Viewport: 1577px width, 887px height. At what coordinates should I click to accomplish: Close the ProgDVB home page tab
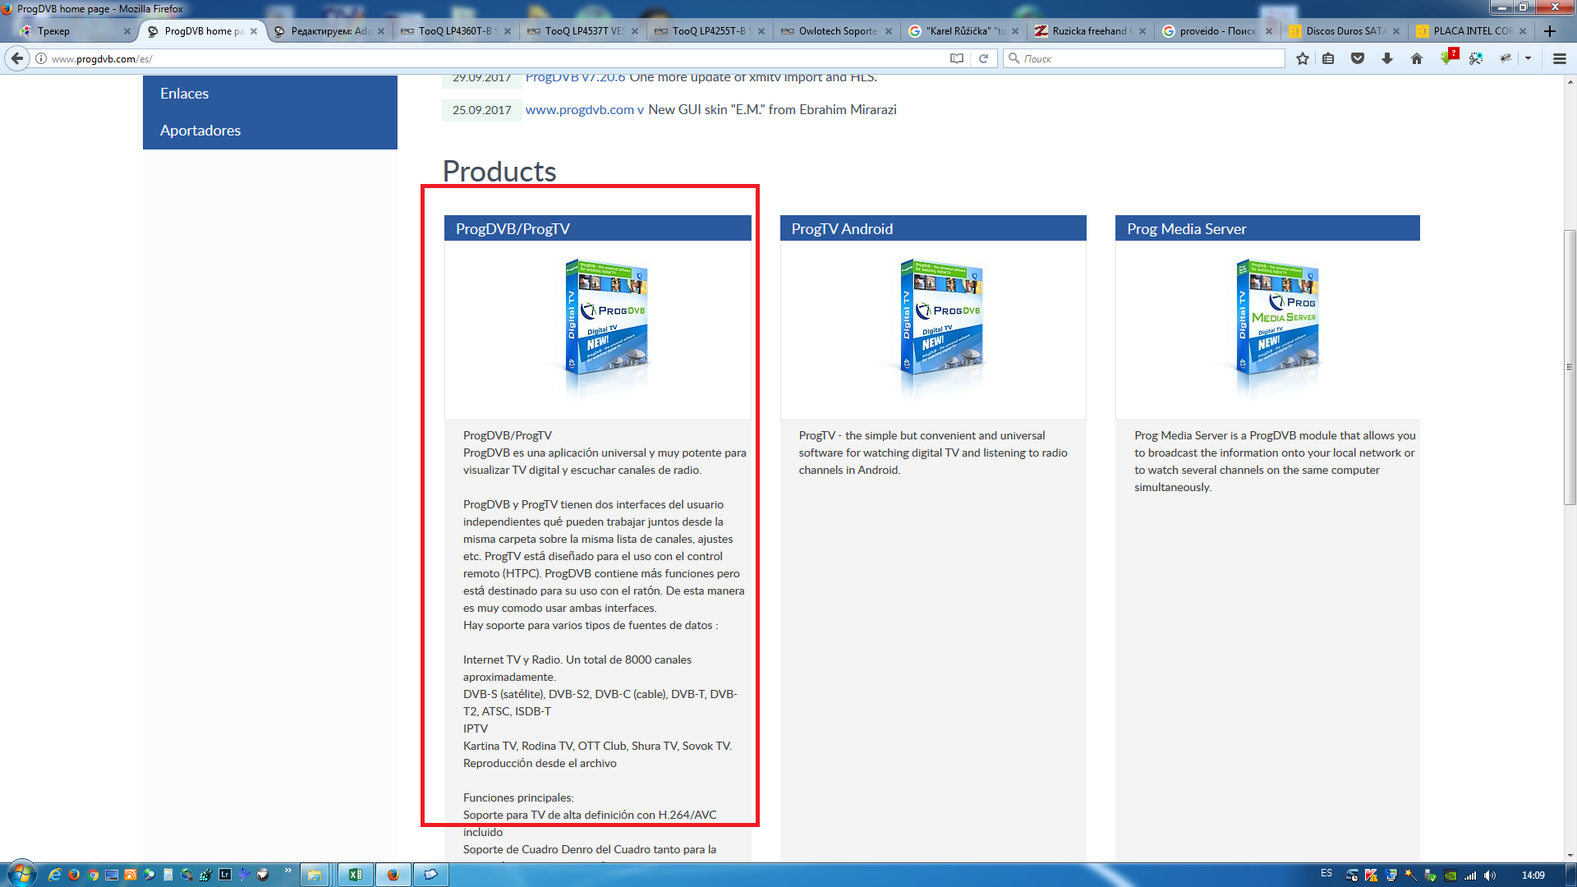click(254, 31)
